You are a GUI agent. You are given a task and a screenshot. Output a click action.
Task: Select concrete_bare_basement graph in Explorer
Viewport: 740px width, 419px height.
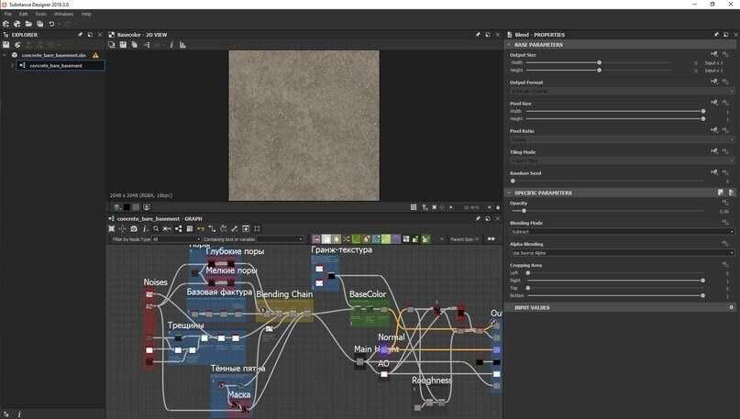pos(55,66)
